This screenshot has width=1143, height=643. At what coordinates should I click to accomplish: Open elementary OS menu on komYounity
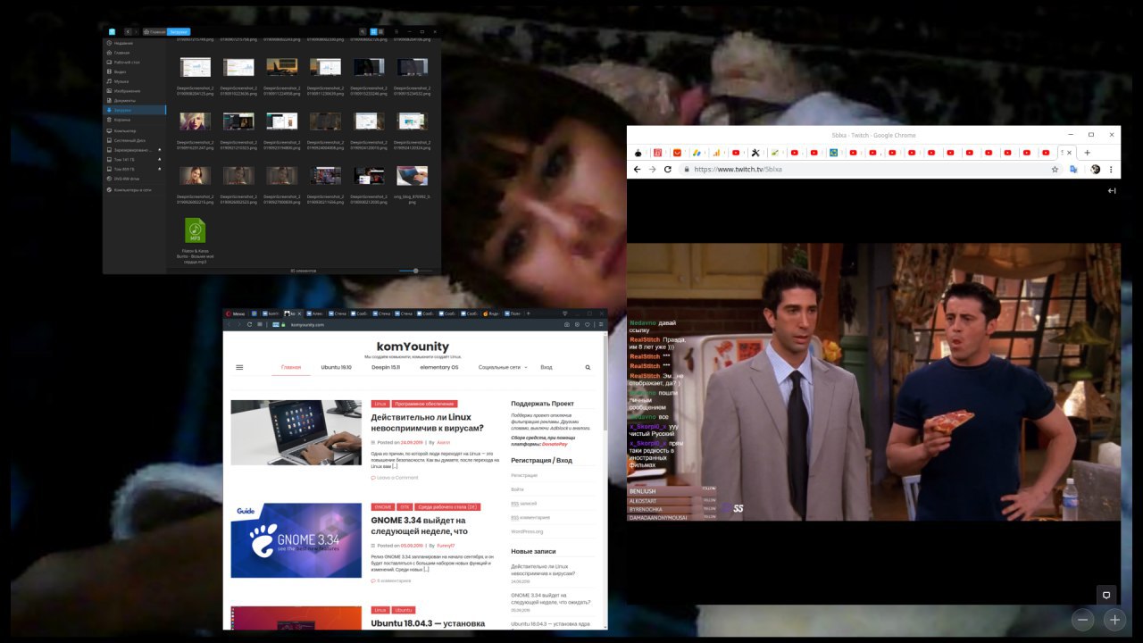[x=439, y=367]
